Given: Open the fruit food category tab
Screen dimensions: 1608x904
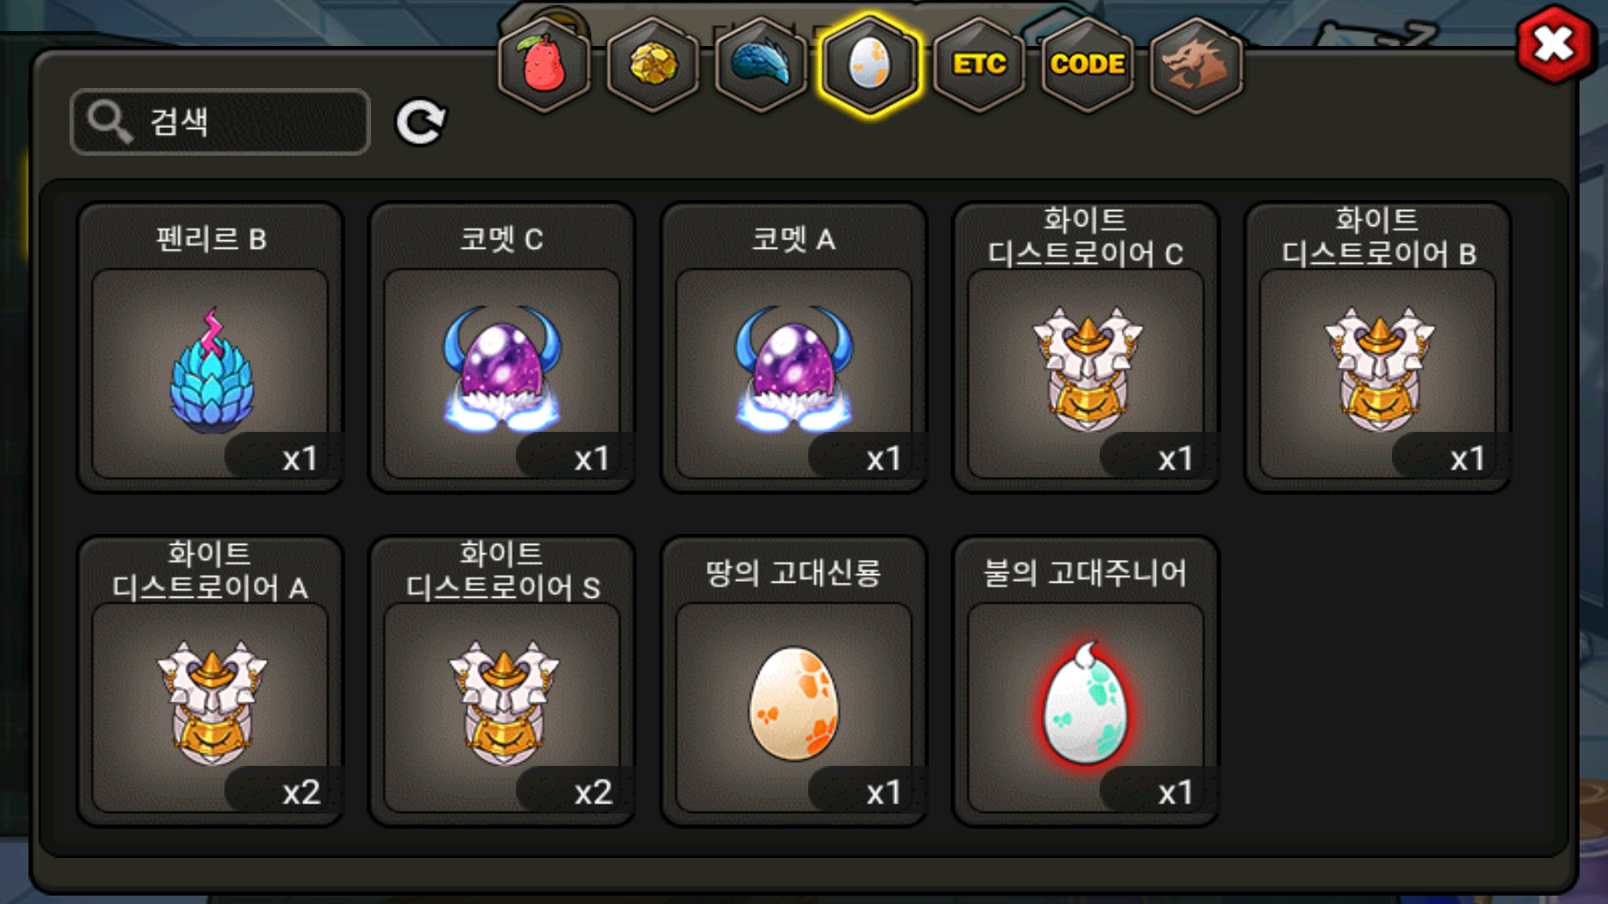Looking at the screenshot, I should click(x=544, y=65).
